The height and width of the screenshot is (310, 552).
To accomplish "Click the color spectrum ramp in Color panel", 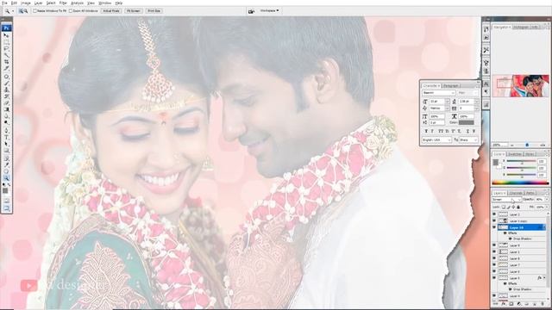I will [x=520, y=183].
